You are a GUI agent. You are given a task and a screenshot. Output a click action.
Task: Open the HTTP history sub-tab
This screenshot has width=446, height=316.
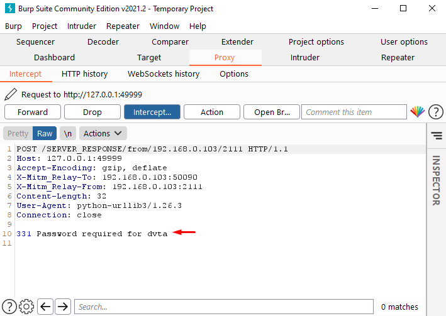[85, 74]
